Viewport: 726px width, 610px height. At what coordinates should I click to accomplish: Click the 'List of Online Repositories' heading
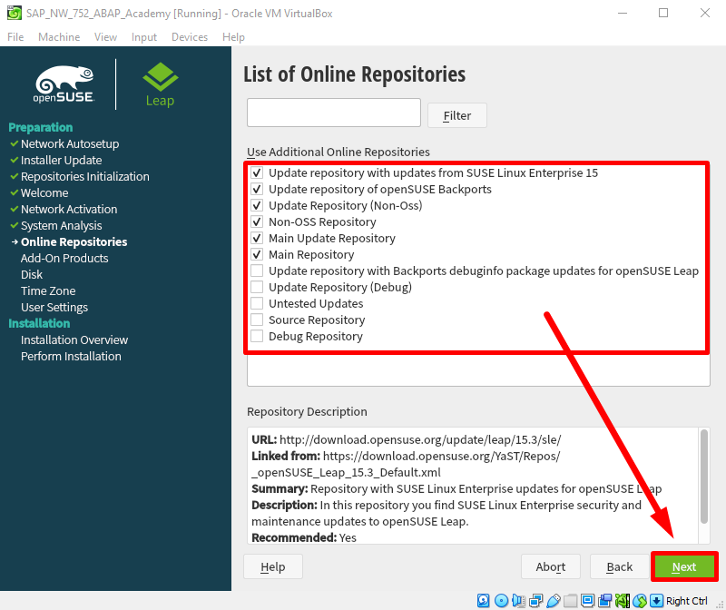pyautogui.click(x=355, y=74)
